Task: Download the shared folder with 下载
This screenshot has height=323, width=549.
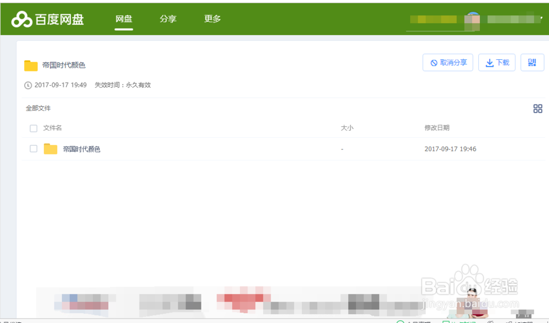Action: click(x=497, y=63)
